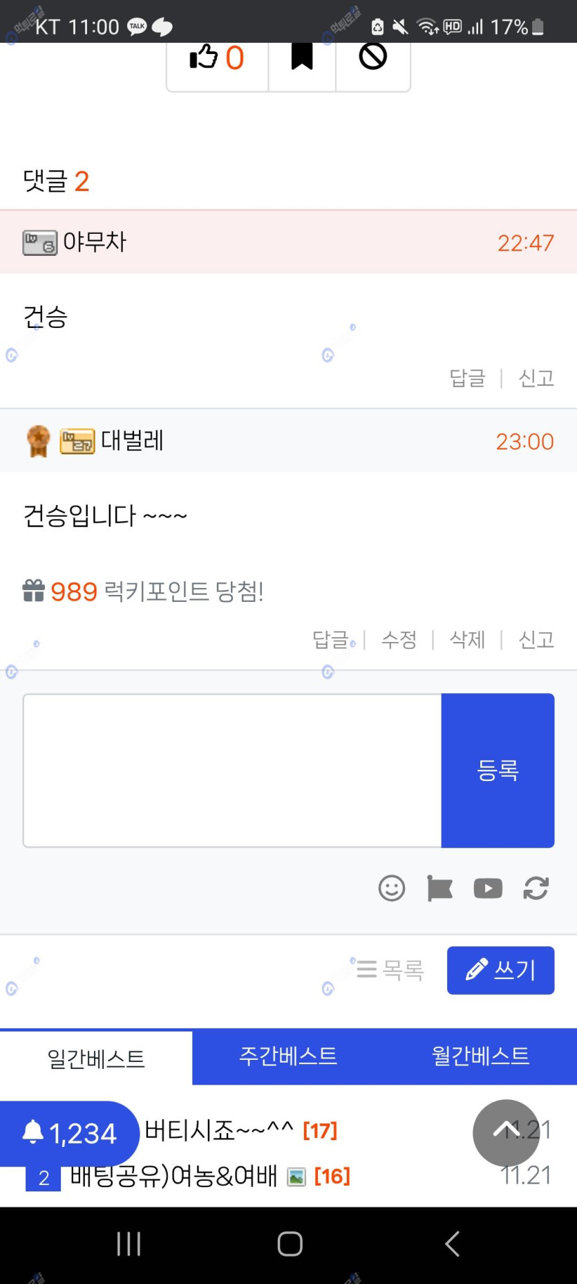Reply (답글) to 야무차's comment

tap(468, 378)
